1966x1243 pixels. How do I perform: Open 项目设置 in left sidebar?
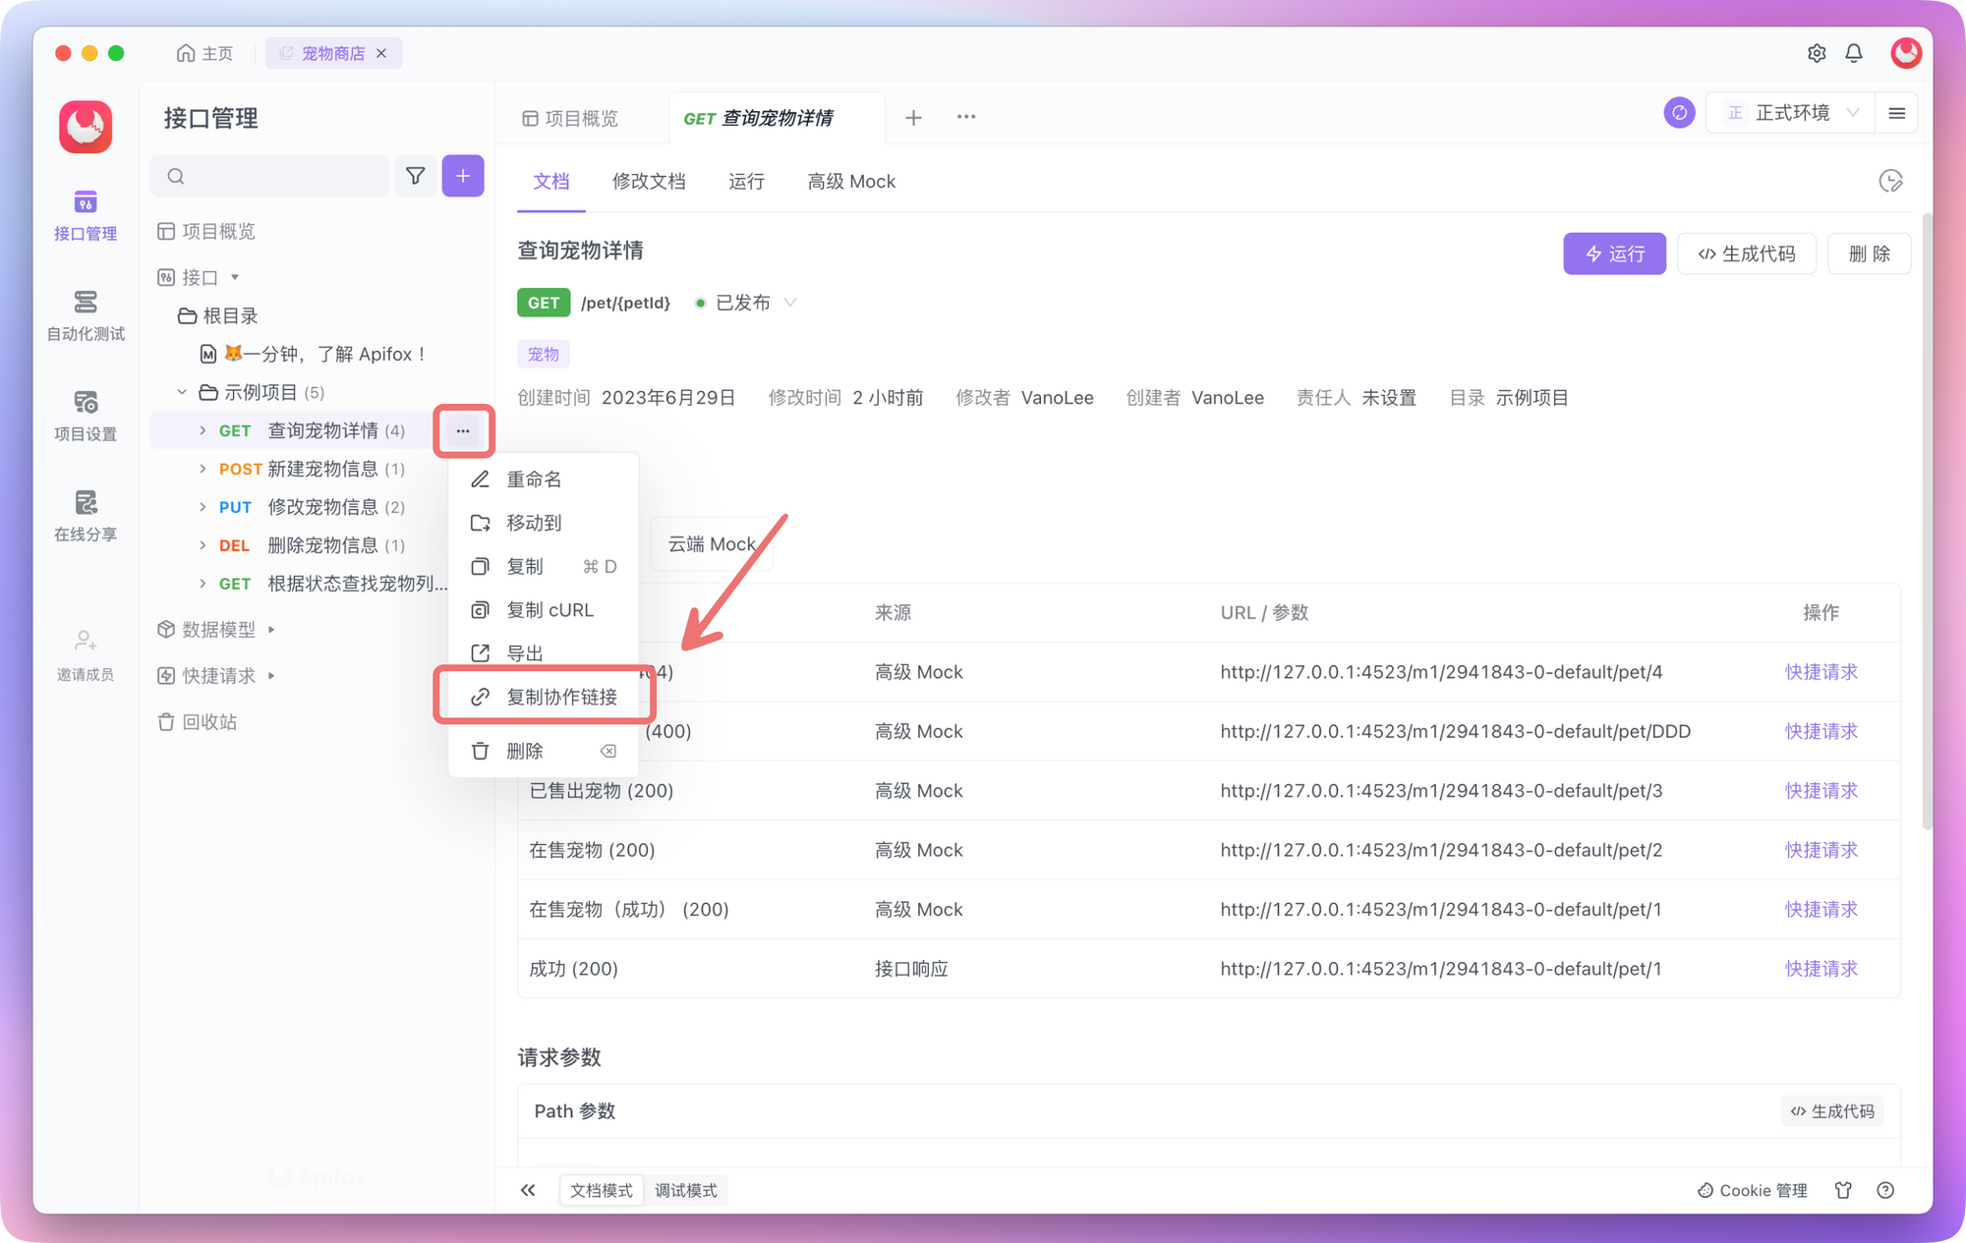[x=86, y=416]
